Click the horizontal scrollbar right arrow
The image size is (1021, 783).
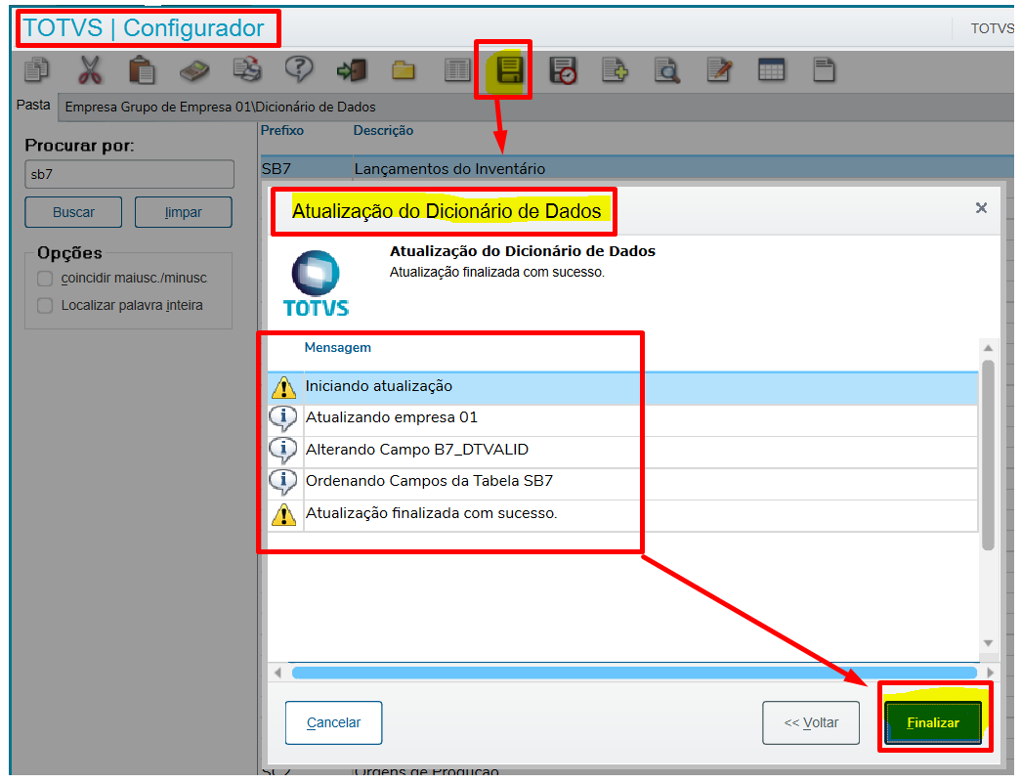[990, 673]
